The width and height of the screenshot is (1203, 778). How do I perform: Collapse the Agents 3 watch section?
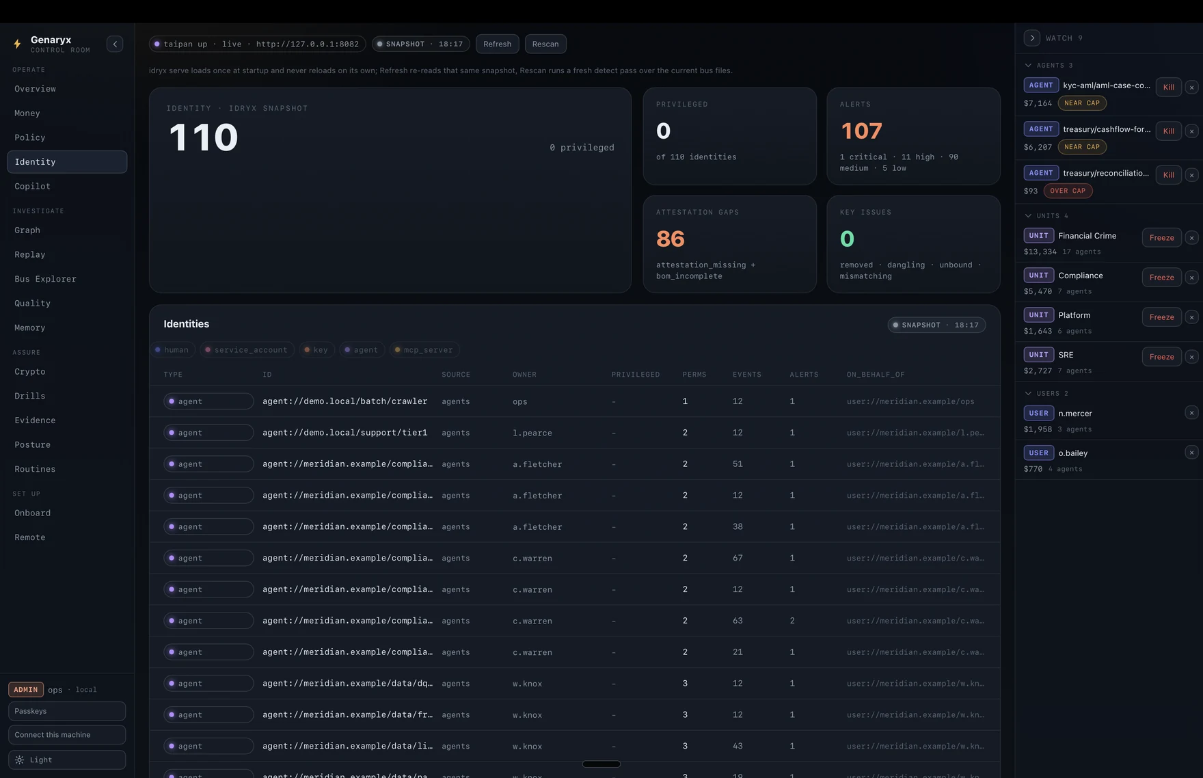click(1049, 66)
